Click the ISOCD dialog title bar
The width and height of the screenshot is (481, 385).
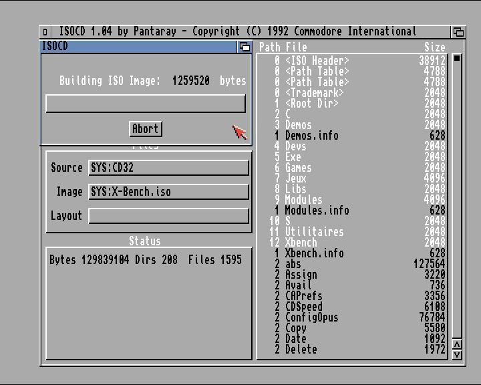point(139,47)
